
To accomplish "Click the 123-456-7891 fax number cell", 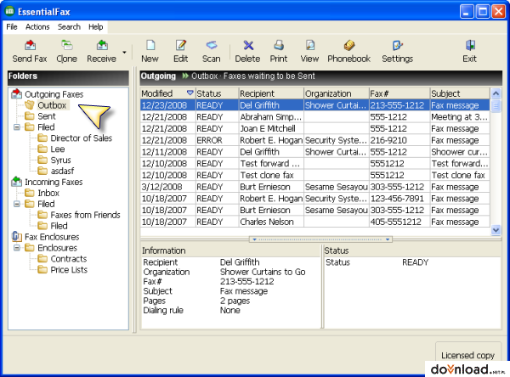I will point(399,199).
